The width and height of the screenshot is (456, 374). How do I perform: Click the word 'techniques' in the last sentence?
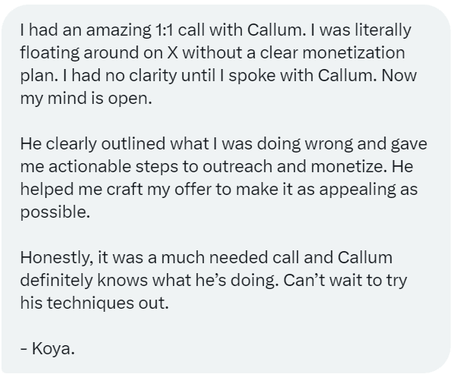click(90, 303)
